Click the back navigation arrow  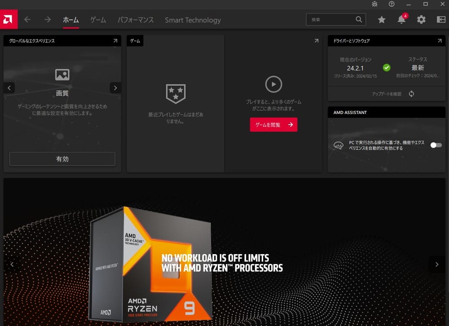[27, 20]
